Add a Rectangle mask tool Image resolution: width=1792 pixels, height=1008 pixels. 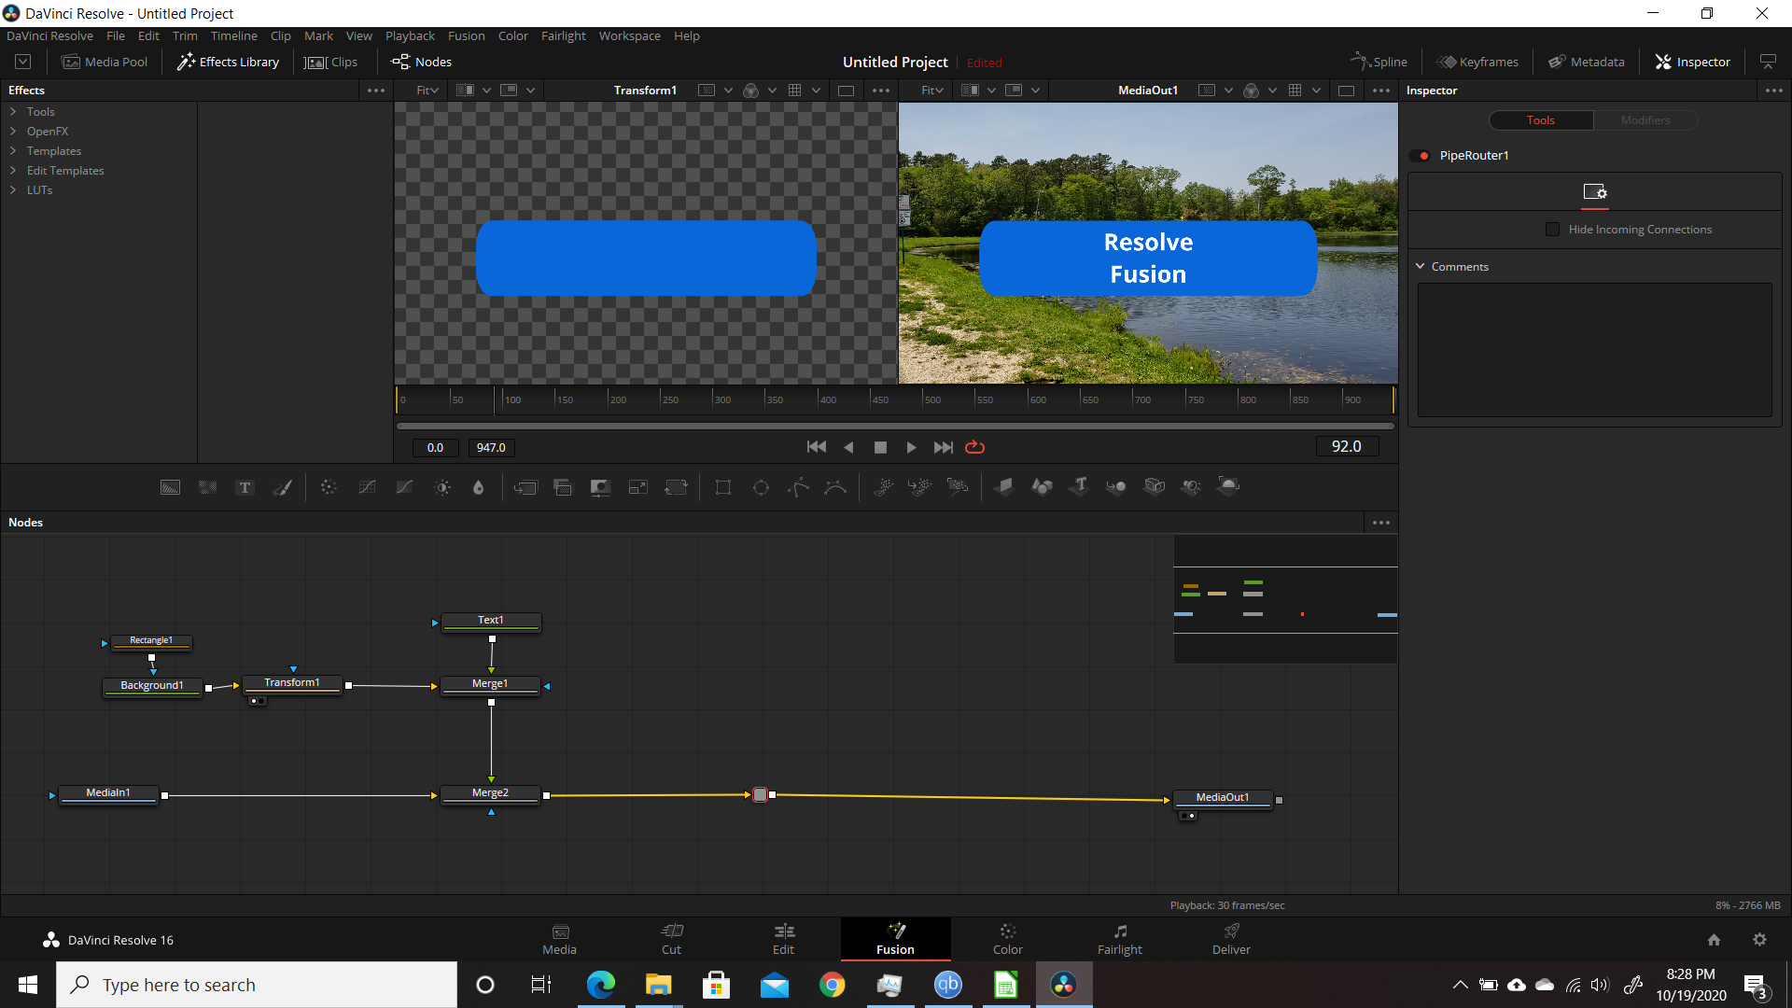(723, 487)
